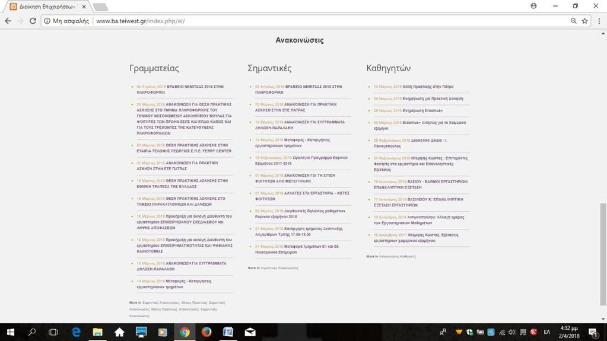Open the ΕΠΙΧΕΙΡΗΣΙΑΚΟΥ ΣΧΕΔΙΑΣΜΟΥ director announcement
Viewport: 607px width, 341px height.
click(x=184, y=222)
